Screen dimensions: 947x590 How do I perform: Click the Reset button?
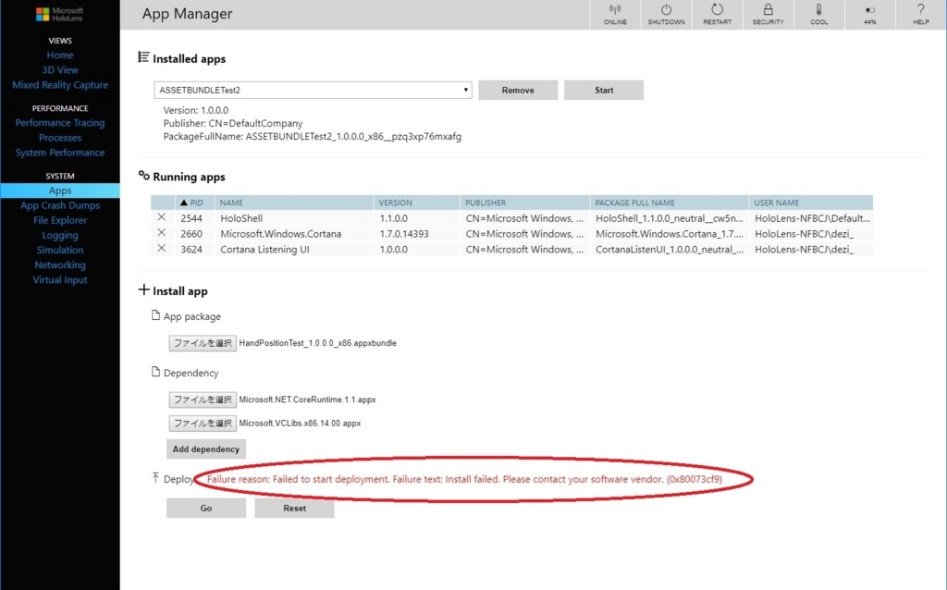(295, 509)
